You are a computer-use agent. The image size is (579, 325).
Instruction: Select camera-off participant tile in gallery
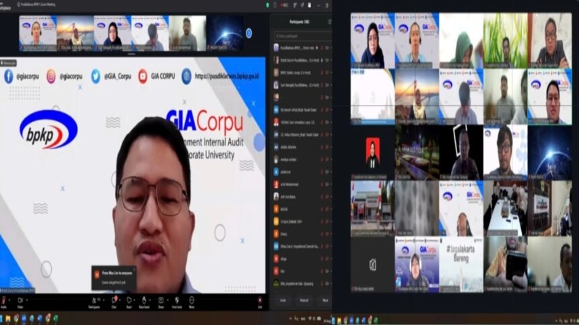[372, 264]
